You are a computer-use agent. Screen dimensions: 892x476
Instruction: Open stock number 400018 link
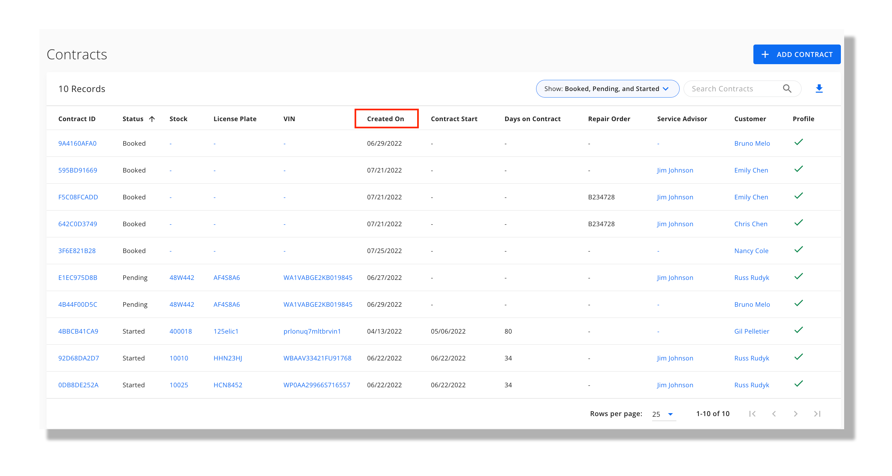pos(181,331)
